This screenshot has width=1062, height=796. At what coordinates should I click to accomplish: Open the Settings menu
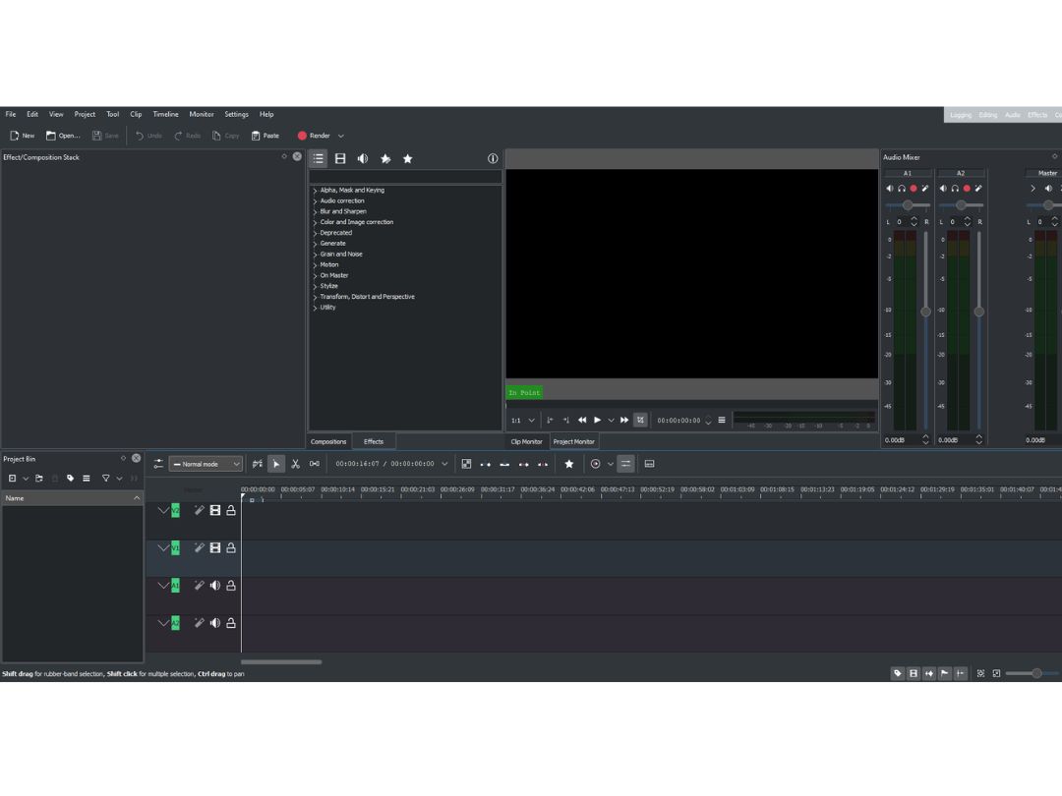236,114
